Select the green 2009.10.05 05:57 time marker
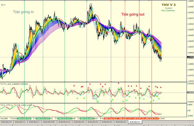The width and height of the screenshot is (194, 126). pyautogui.click(x=65, y=119)
